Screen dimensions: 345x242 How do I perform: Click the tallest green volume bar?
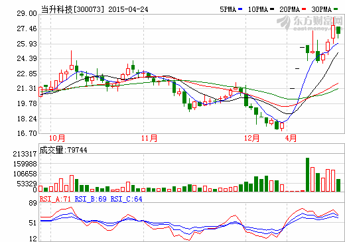point(307,174)
